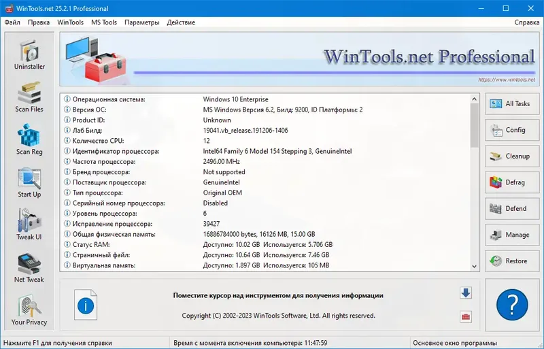Click the Defrag button

pos(512,182)
